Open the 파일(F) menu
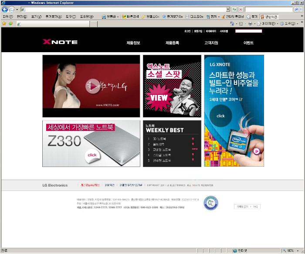305x254 pixels. click(8, 17)
